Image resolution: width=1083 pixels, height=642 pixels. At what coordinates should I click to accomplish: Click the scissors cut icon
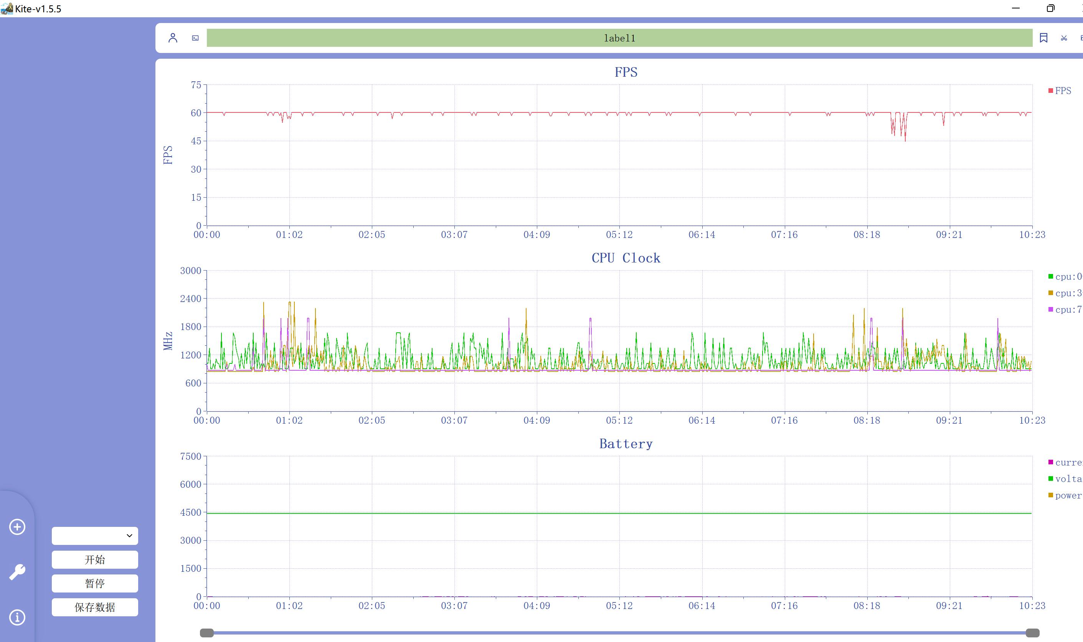point(1064,38)
